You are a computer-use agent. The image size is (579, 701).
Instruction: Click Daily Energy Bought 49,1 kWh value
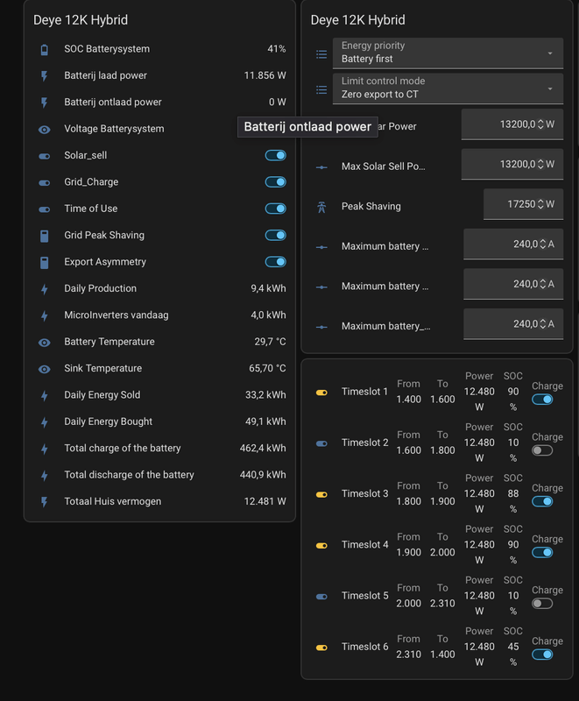tap(265, 421)
